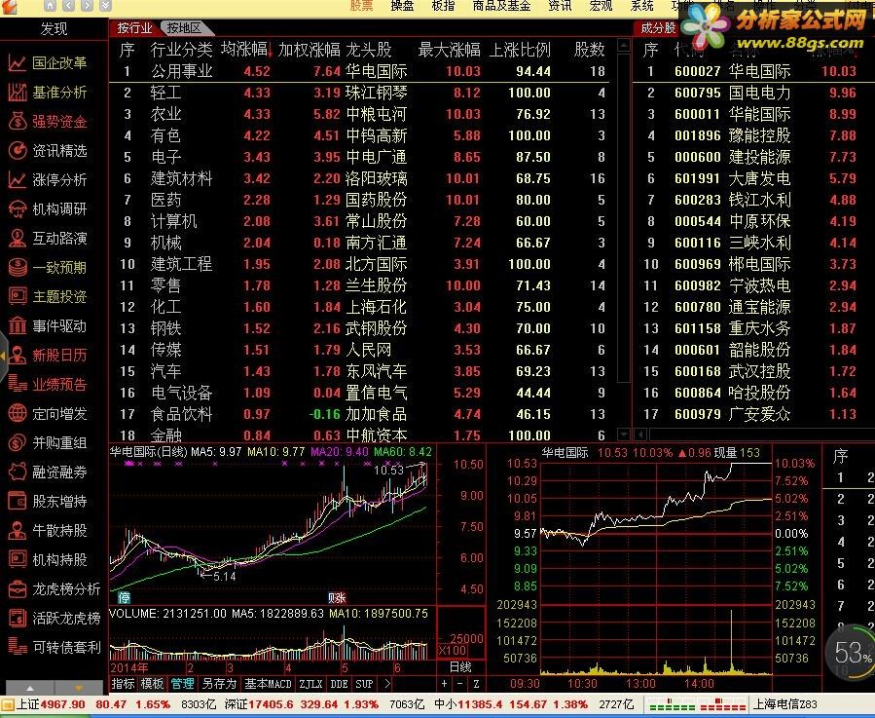Sort by 股数 column header

590,50
